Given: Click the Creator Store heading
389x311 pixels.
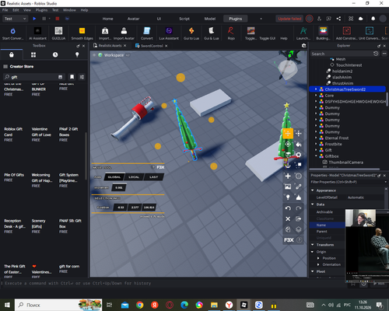Looking at the screenshot, I should click(x=22, y=67).
